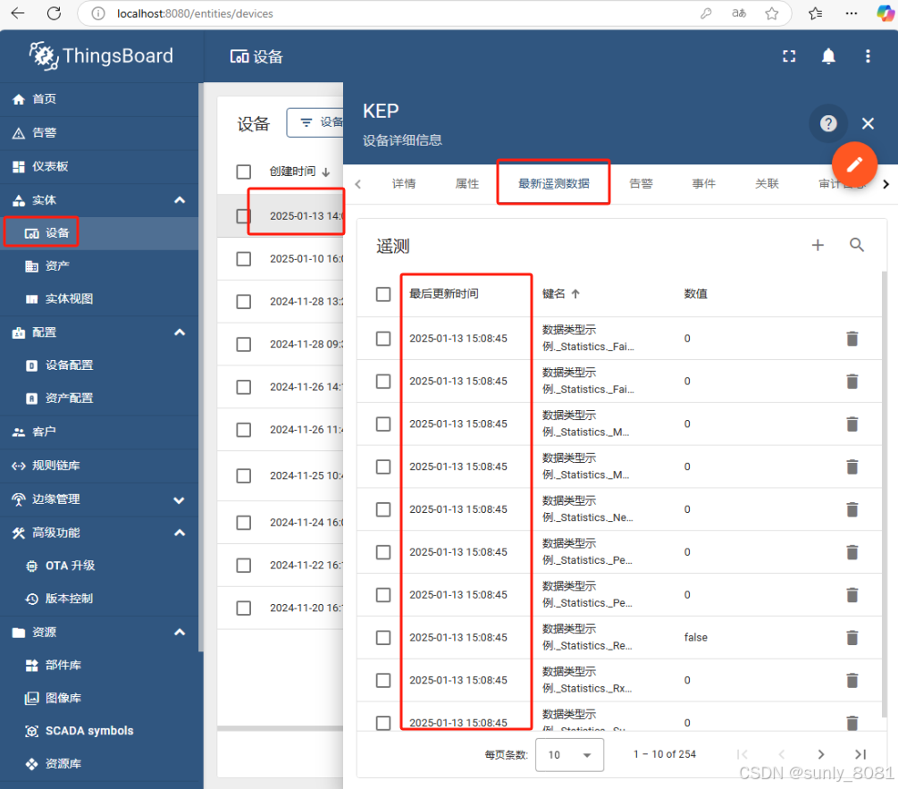Open 图像库 in sidebar
This screenshot has width=898, height=789.
[x=100, y=698]
